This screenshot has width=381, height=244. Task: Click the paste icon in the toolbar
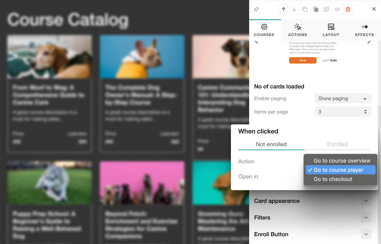[x=315, y=9]
